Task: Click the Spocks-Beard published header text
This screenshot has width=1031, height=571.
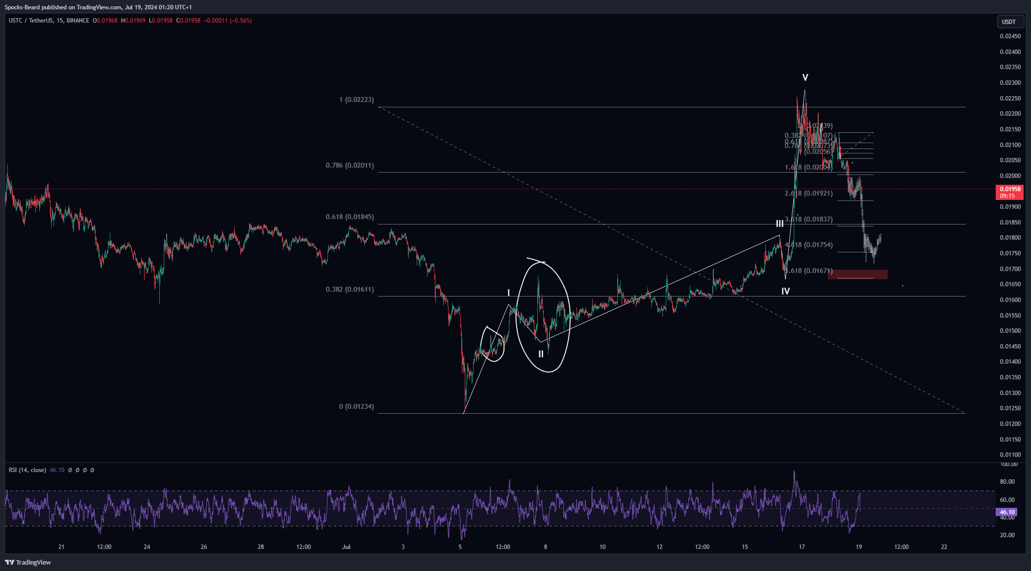Action: [x=98, y=7]
